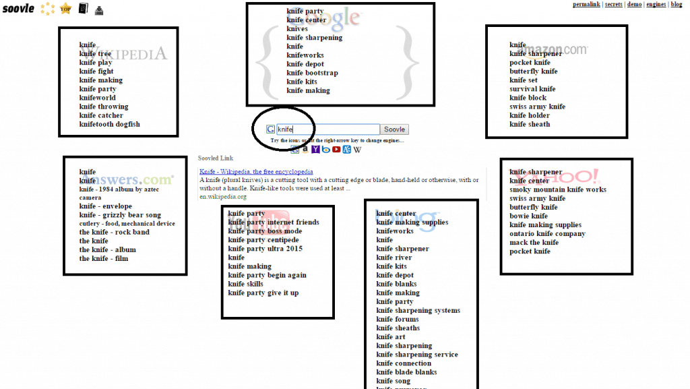Visit the secrets link in the corner

tap(613, 4)
